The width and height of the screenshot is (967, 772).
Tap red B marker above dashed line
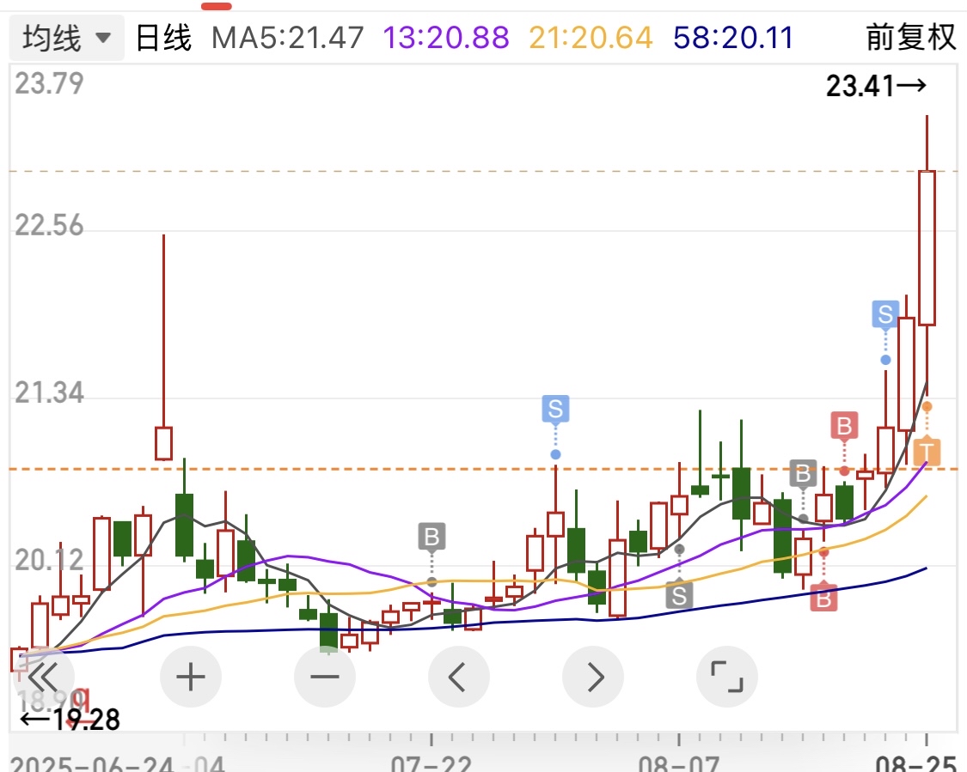click(844, 426)
